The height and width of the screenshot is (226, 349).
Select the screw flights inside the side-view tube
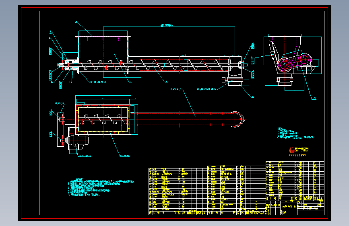(x=182, y=65)
